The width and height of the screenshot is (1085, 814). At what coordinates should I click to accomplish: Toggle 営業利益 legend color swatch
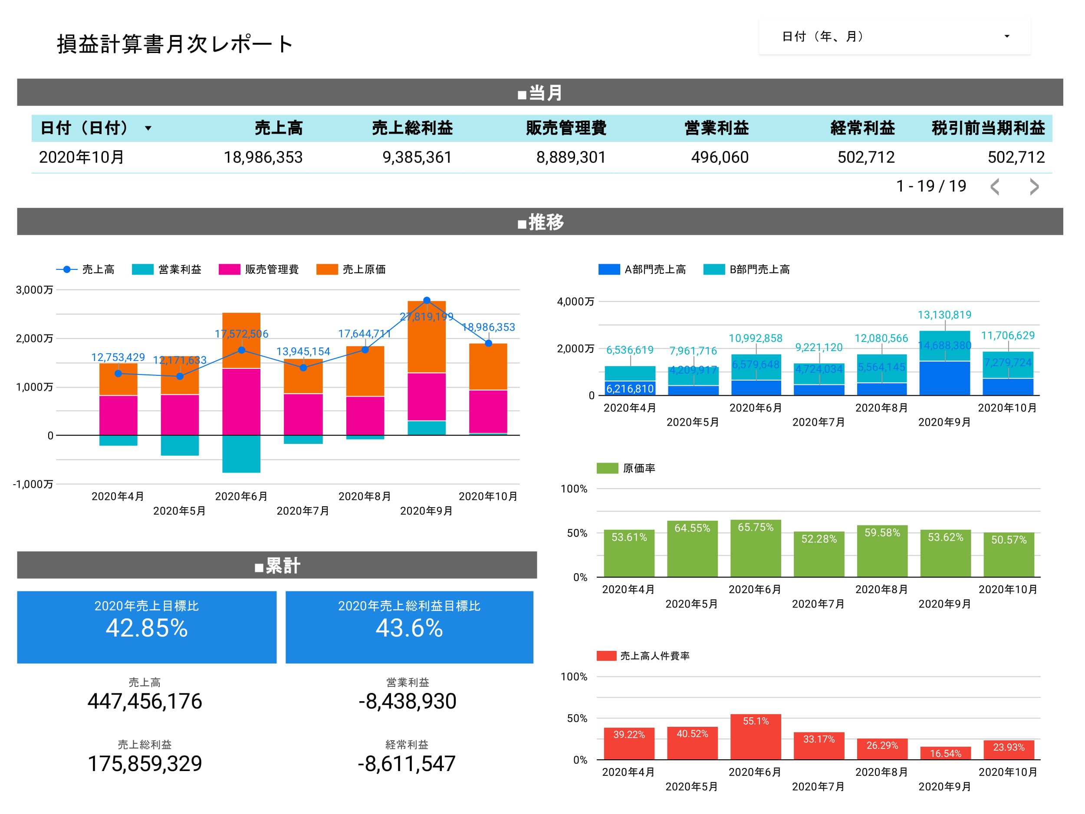click(x=143, y=269)
